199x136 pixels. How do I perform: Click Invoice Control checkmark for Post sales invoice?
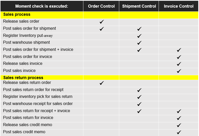coord(179,71)
